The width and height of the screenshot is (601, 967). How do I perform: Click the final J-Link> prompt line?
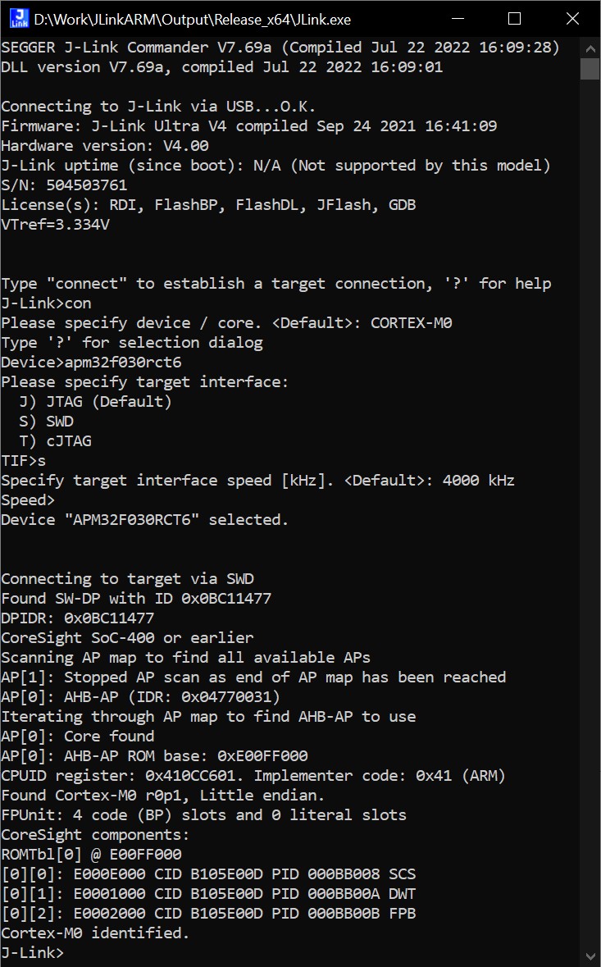tap(33, 953)
